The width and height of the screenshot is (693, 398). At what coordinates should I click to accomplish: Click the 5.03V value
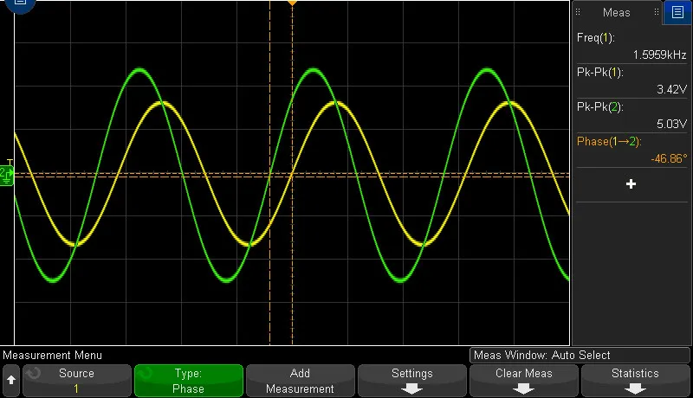pyautogui.click(x=672, y=124)
